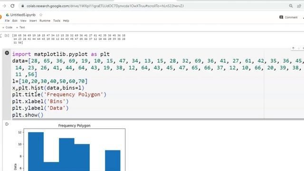
Task: Click the Frequency Polygon chart title
Action: point(74,125)
